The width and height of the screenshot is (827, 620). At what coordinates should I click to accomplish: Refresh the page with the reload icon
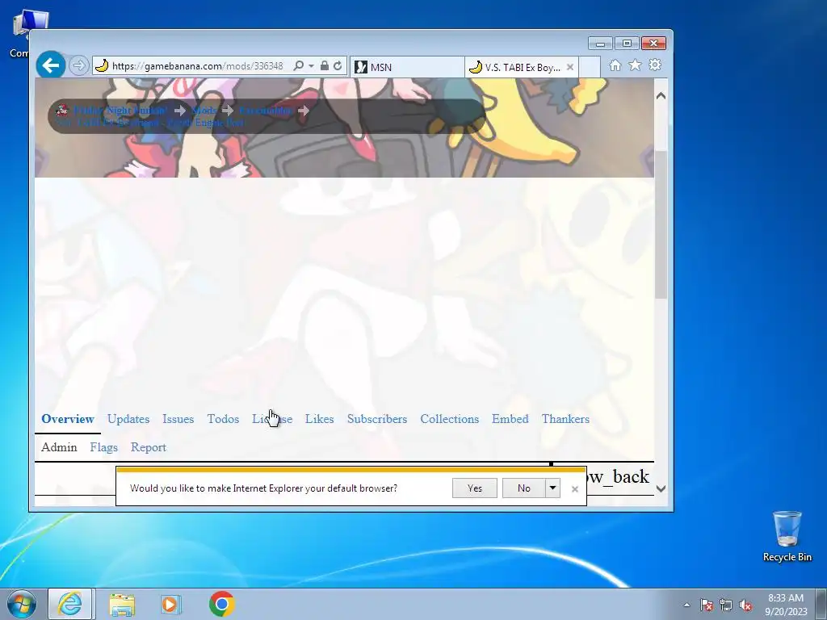pyautogui.click(x=338, y=65)
